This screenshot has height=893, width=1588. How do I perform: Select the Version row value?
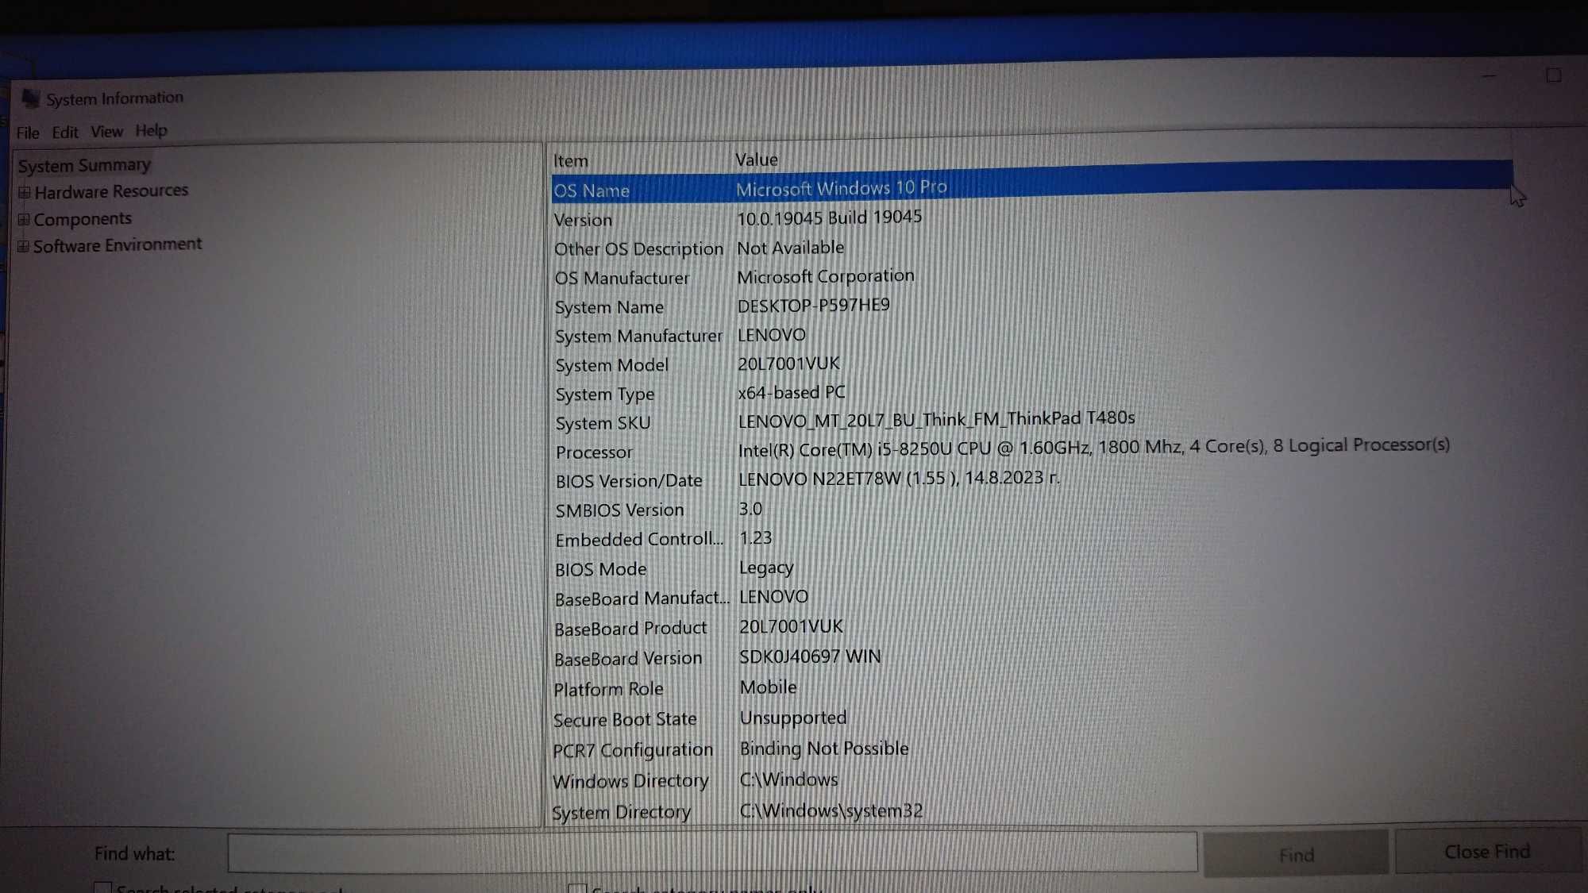(x=830, y=217)
